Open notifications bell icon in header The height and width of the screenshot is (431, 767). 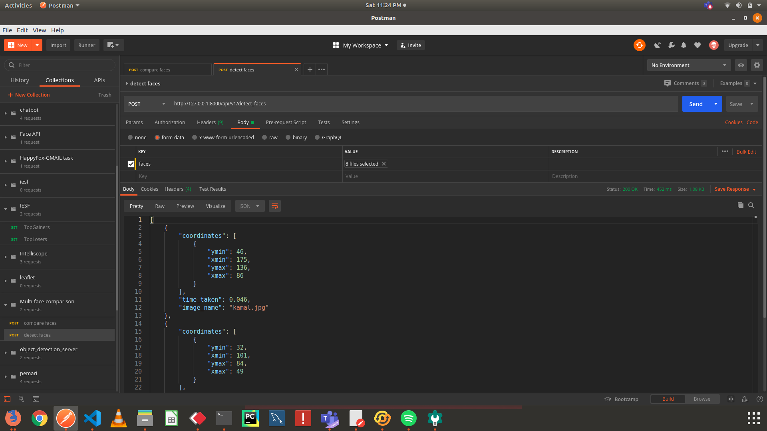click(684, 45)
